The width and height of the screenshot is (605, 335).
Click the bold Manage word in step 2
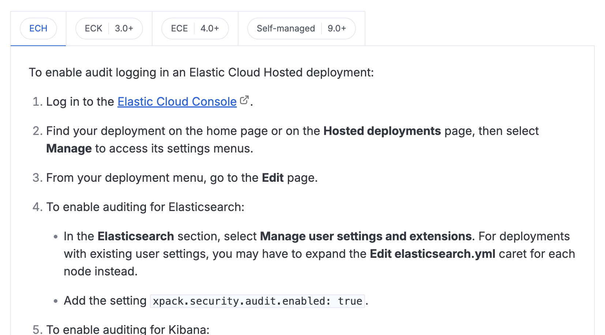coord(69,148)
